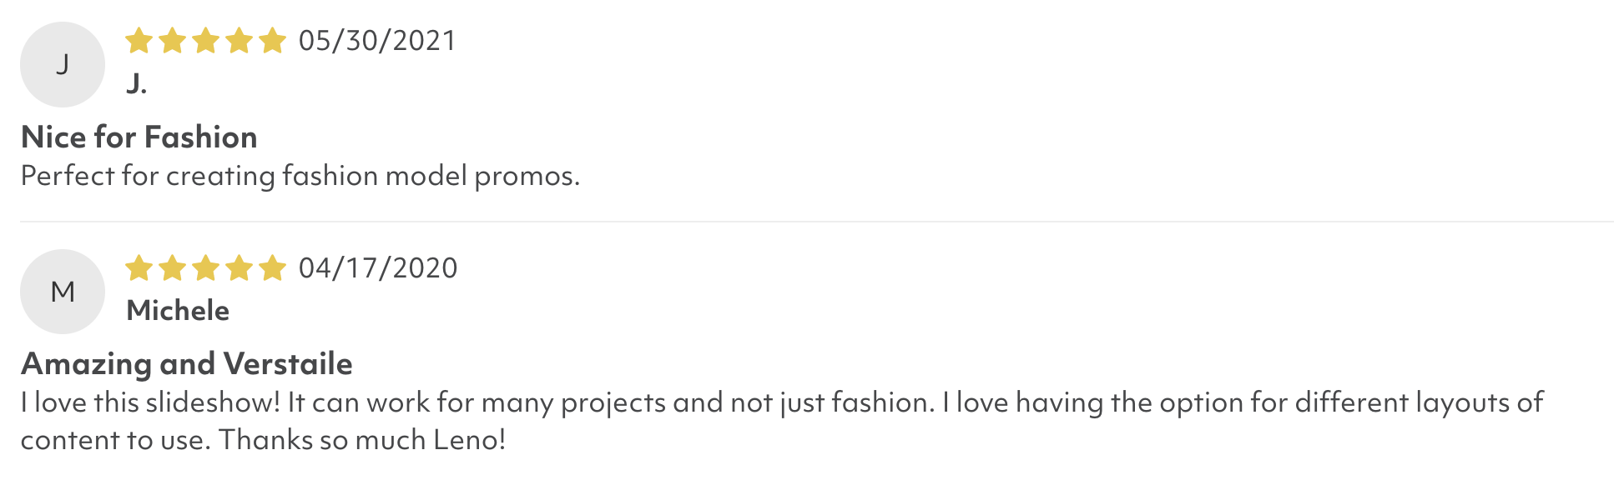Viewport: 1614px width, 495px height.
Task: Click fourth star in J.'s review rating
Action: pos(239,40)
